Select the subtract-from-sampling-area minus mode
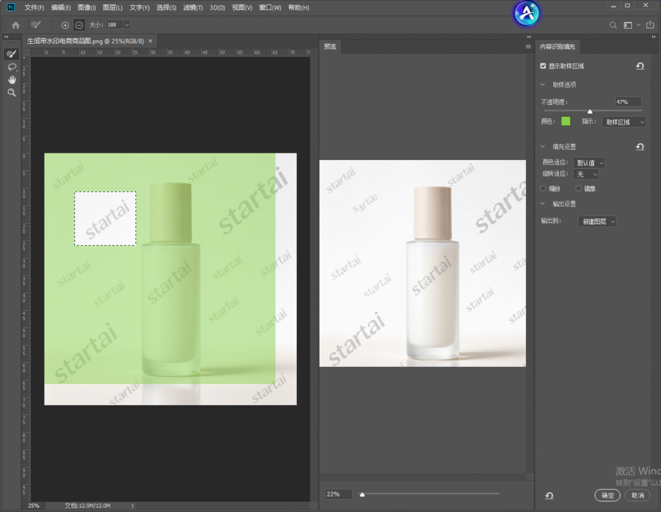Viewport: 661px width, 512px height. coord(79,25)
